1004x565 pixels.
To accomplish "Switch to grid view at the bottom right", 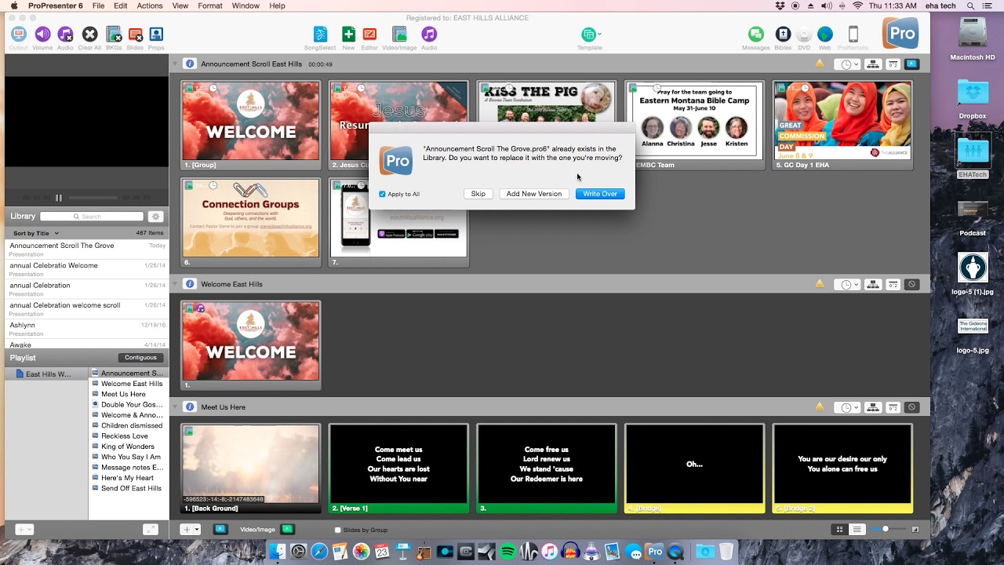I will point(839,530).
